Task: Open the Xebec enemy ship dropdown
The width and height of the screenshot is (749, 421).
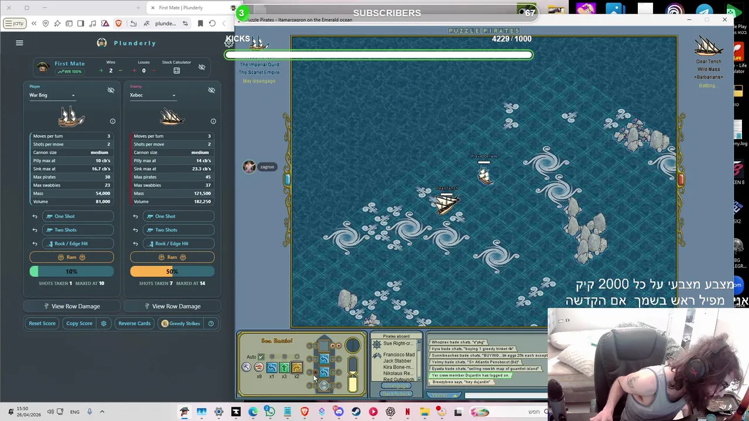Action: (153, 95)
